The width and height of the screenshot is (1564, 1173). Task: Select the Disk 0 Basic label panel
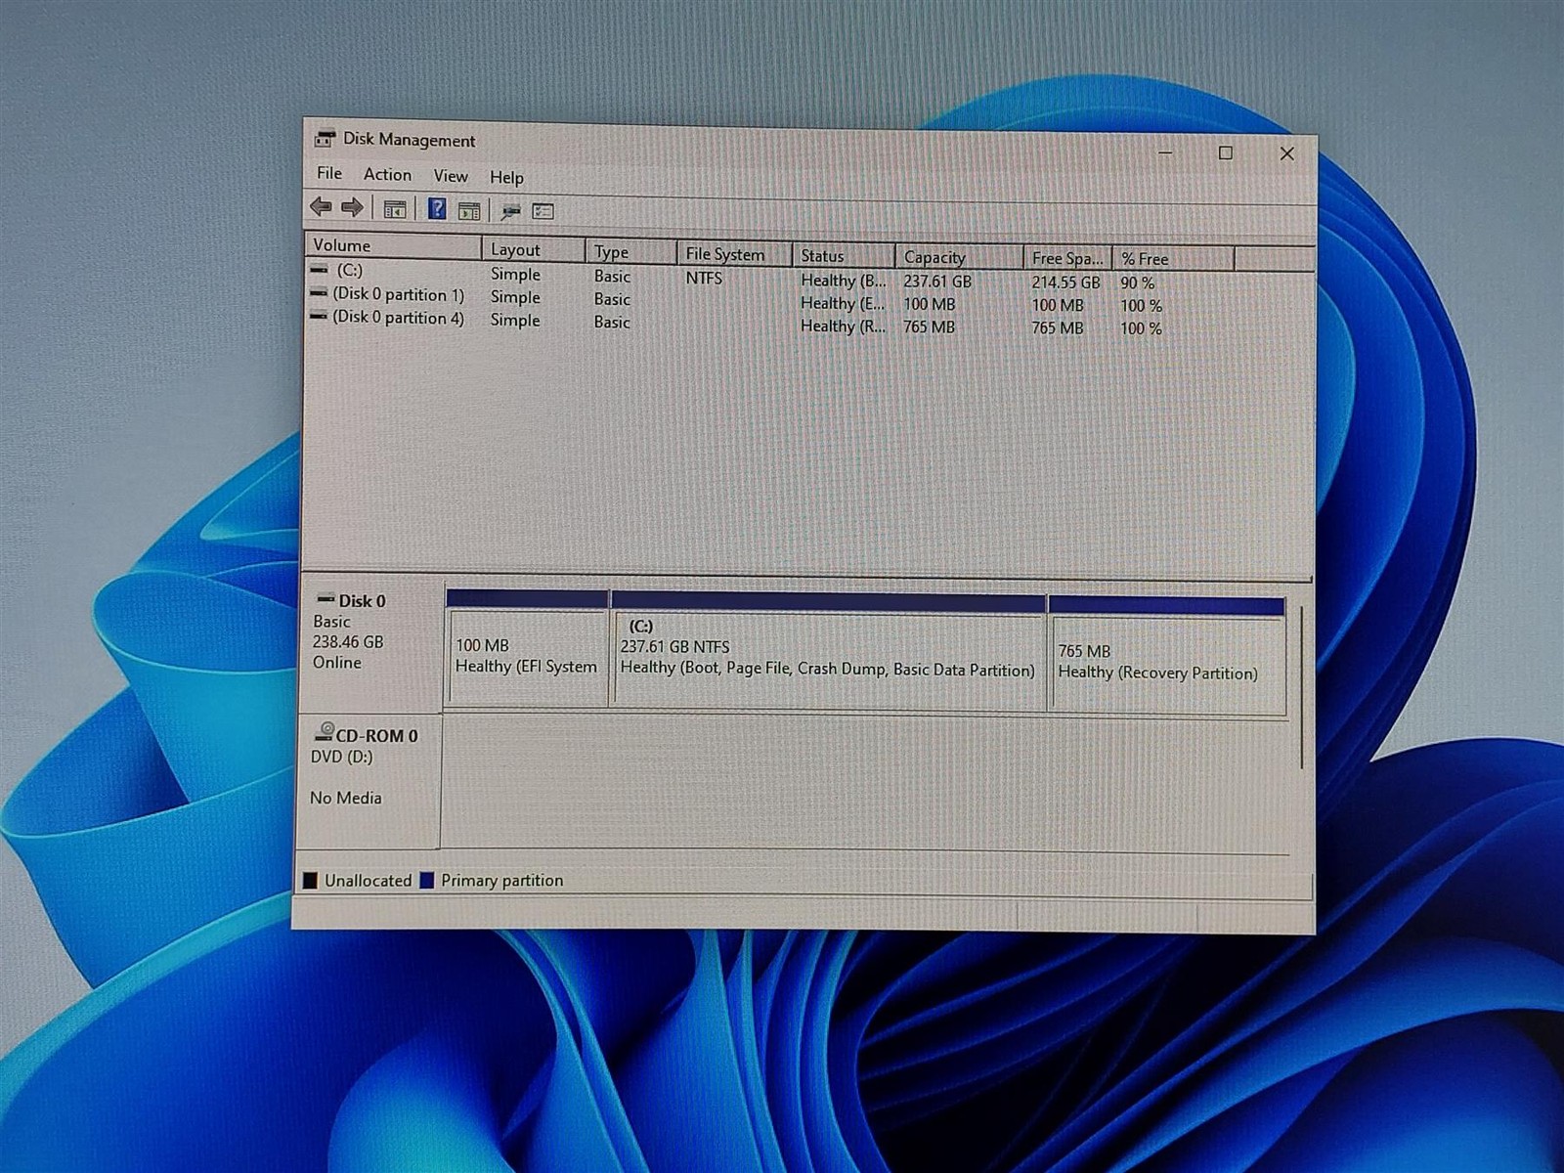click(x=370, y=642)
